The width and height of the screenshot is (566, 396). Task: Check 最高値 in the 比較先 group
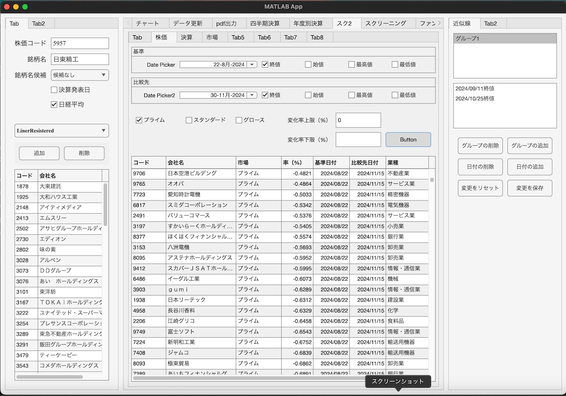tap(352, 95)
